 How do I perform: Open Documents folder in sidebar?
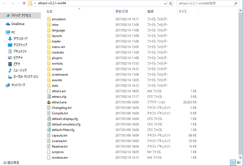tap(17, 51)
